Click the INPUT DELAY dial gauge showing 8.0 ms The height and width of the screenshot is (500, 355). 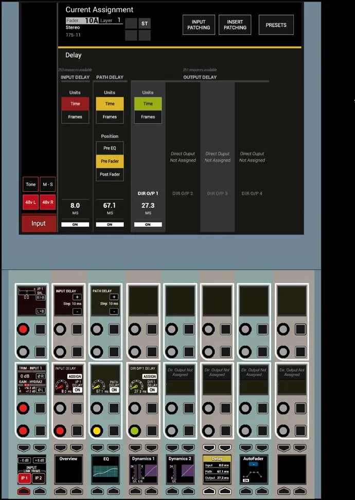pos(61,386)
